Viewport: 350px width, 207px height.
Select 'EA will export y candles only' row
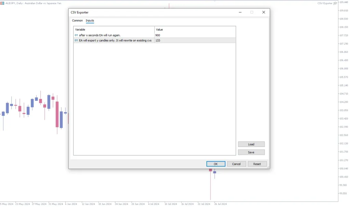coord(154,40)
